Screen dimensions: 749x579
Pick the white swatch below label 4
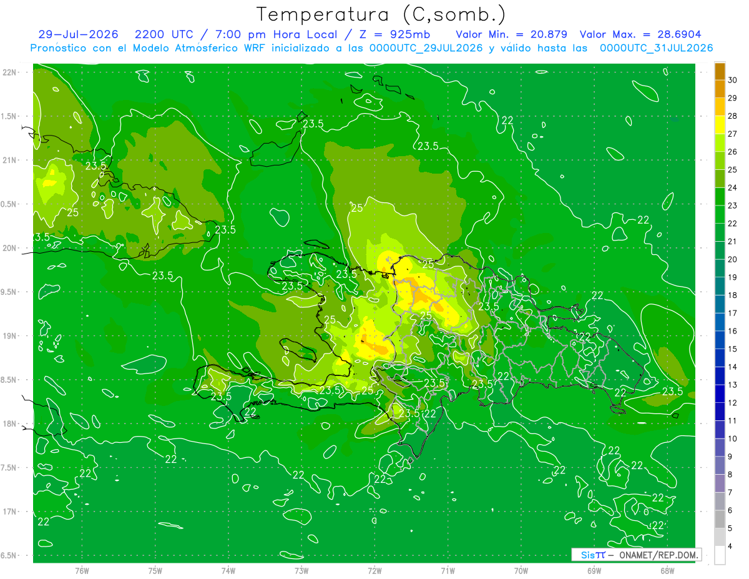pos(720,555)
